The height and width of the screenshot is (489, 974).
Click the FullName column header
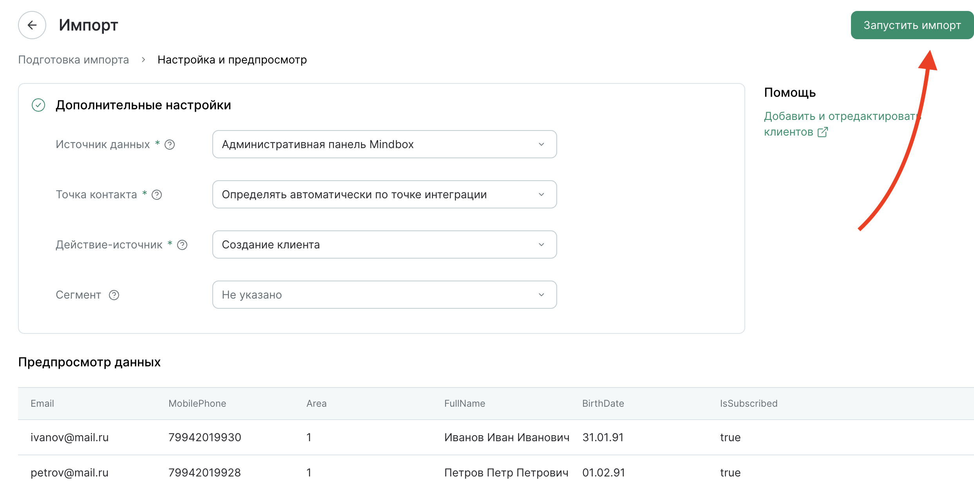pos(465,404)
